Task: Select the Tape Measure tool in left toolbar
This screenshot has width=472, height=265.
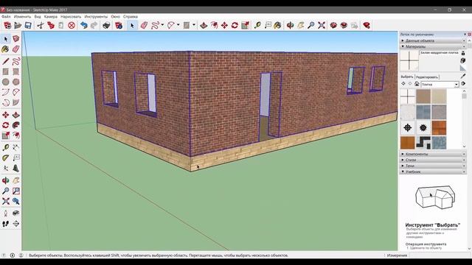Action: point(5,147)
